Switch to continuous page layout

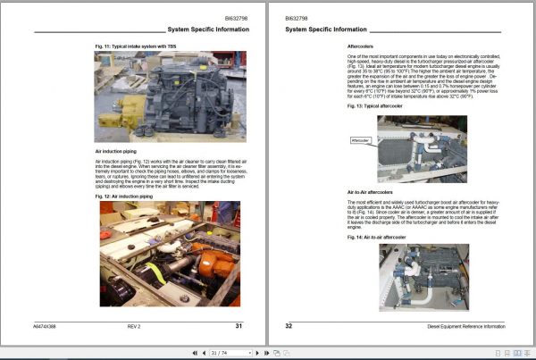point(507,353)
